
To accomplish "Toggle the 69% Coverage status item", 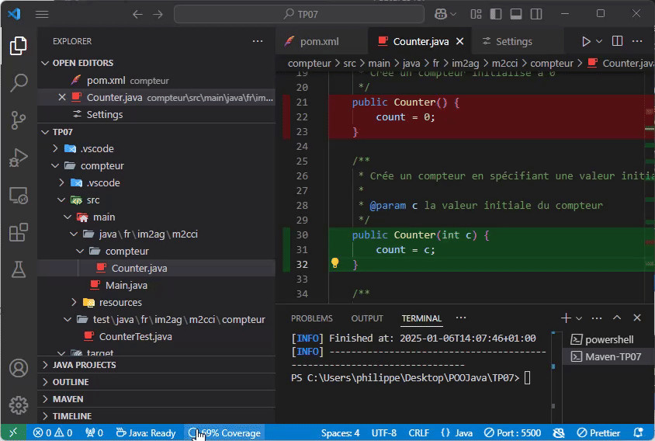I will click(225, 432).
